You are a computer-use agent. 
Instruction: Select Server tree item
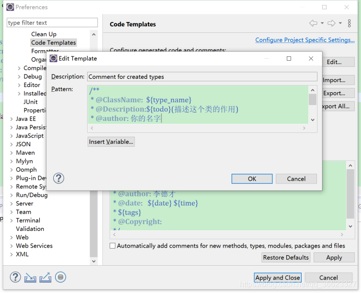(x=24, y=204)
